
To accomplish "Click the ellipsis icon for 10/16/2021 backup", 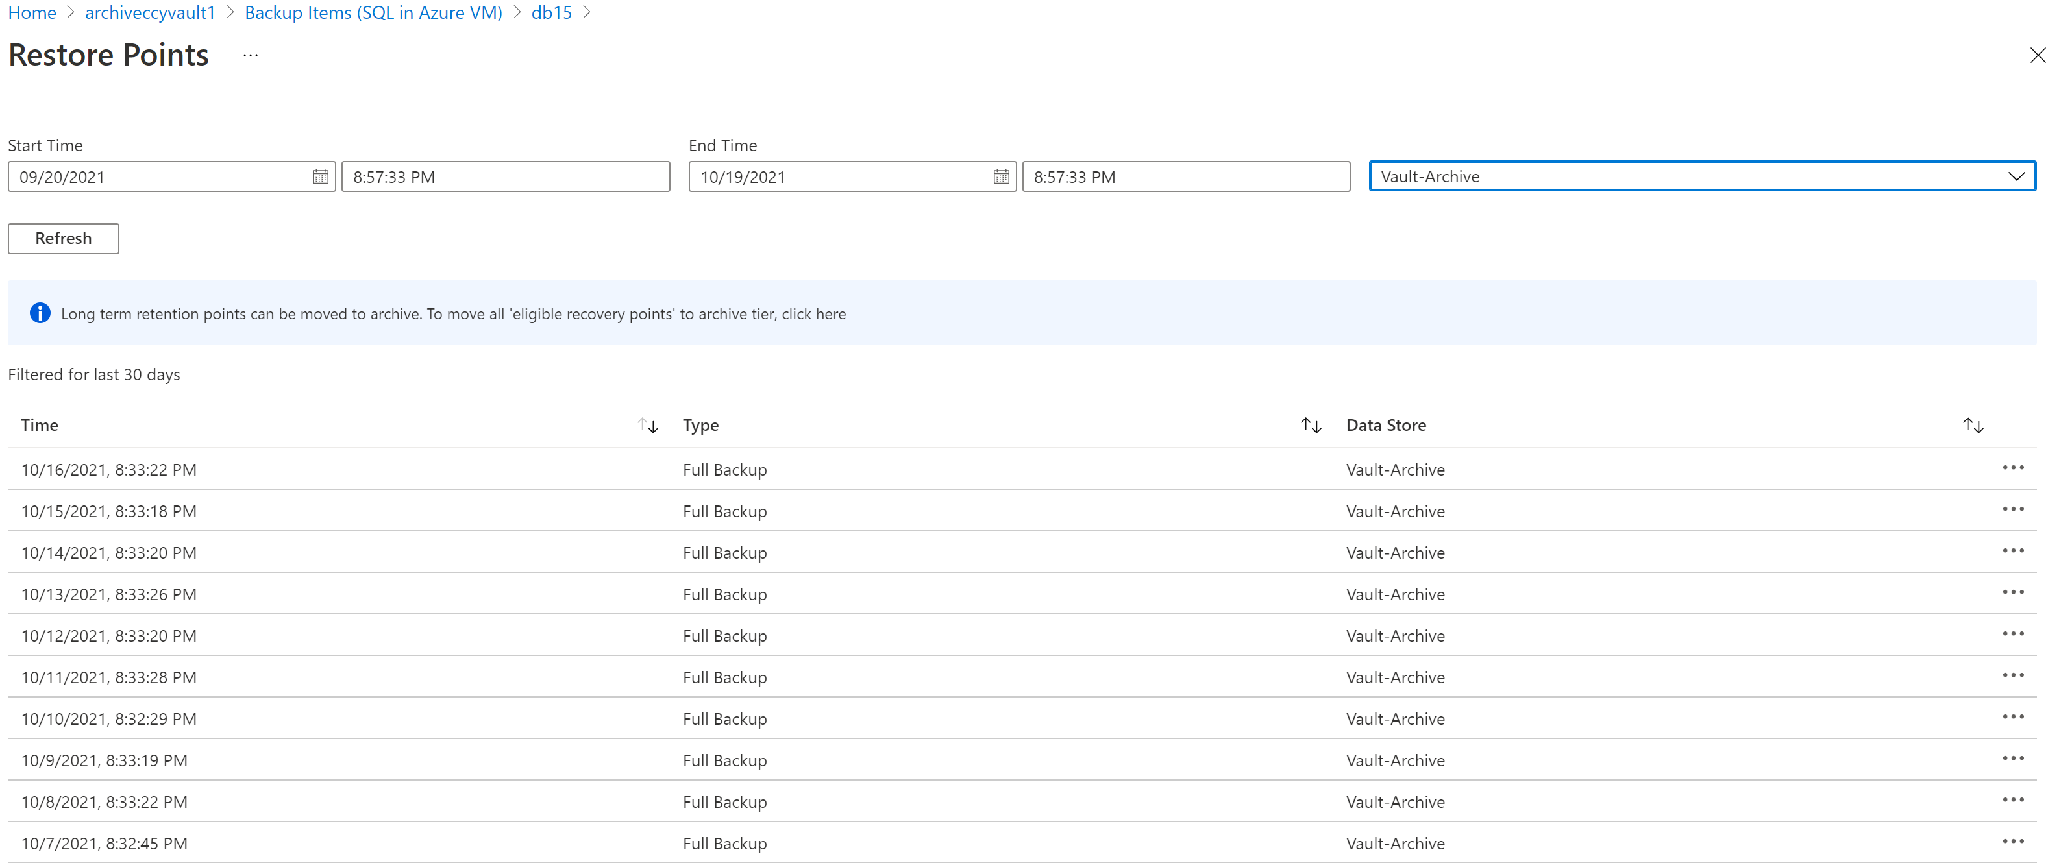I will [x=2014, y=467].
